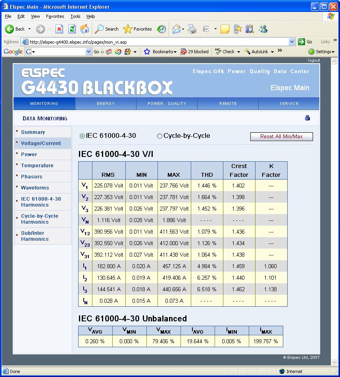Viewport: 340px width, 377px height.
Task: Click the page scrollbar down arrow
Action: point(334,362)
